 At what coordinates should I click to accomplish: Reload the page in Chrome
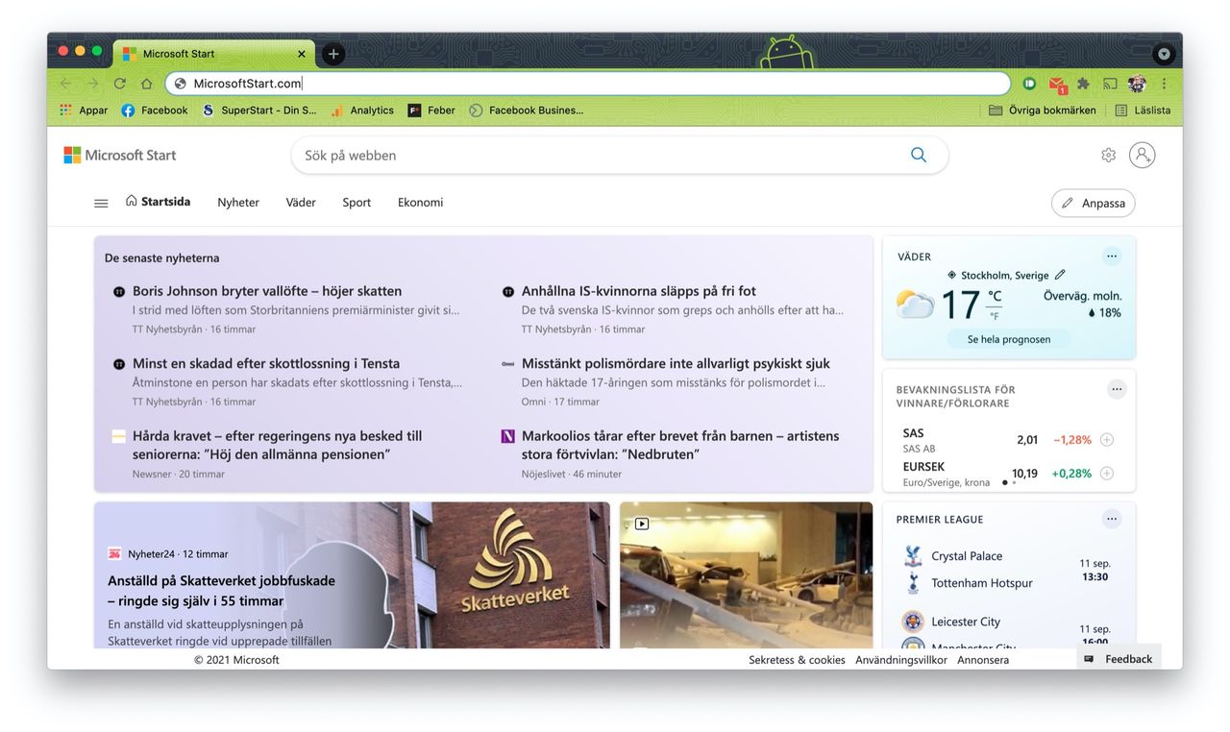point(119,84)
